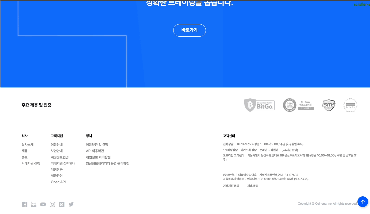Click the NH Bank escrow certification seal
Image resolution: width=370 pixels, height=214 pixels.
[298, 105]
